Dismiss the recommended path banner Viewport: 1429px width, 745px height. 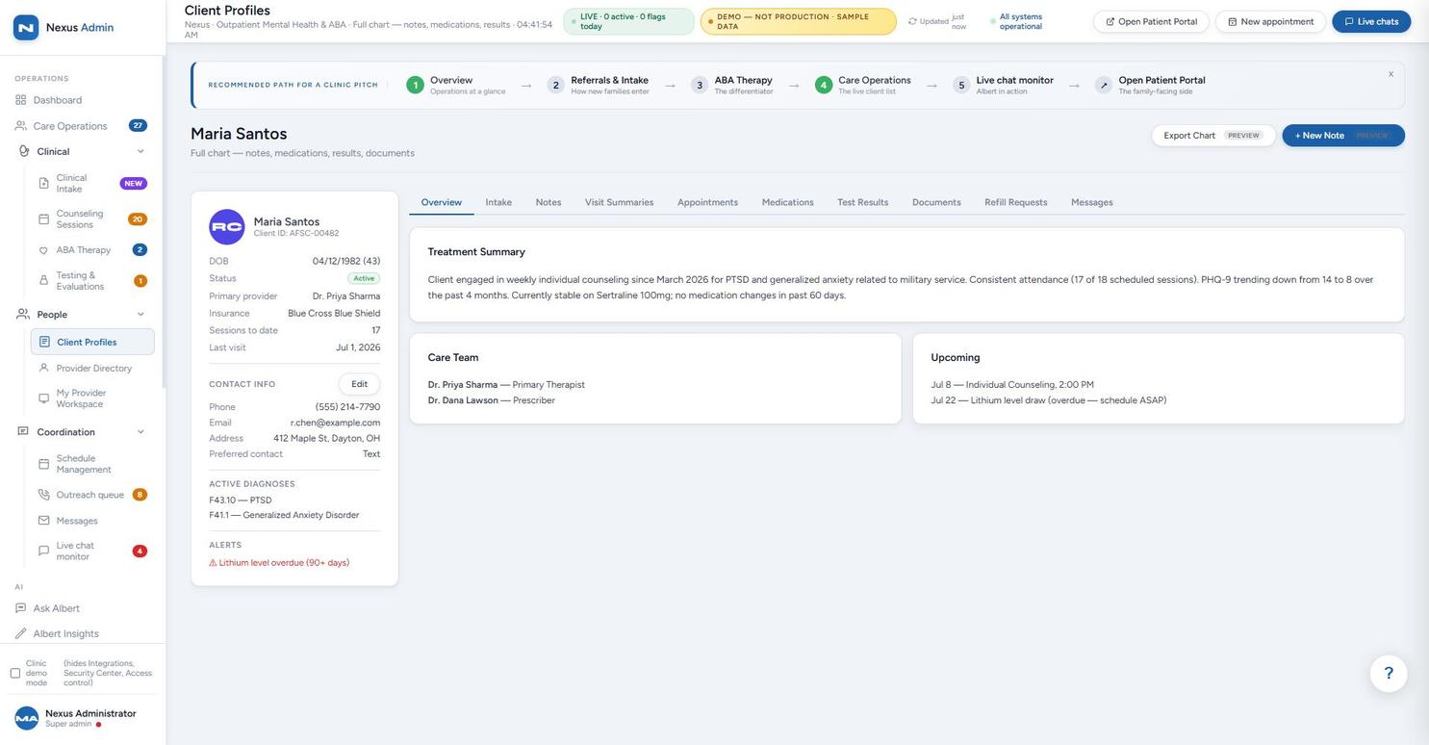[1391, 74]
